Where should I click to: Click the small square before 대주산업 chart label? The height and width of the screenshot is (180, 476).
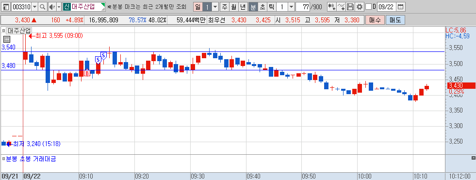tap(4, 31)
